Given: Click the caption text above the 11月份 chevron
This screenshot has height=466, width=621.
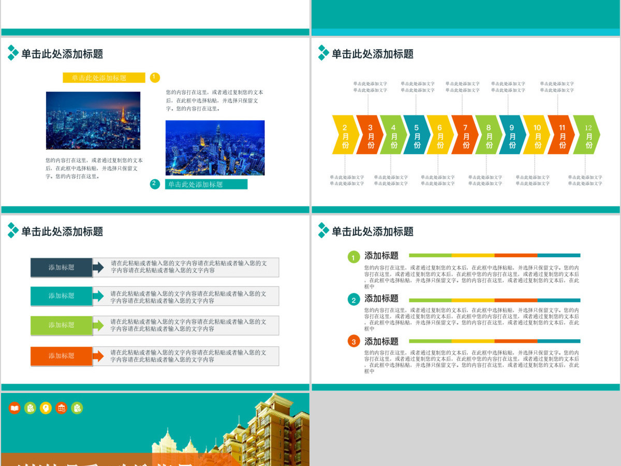Looking at the screenshot, I should (557, 86).
